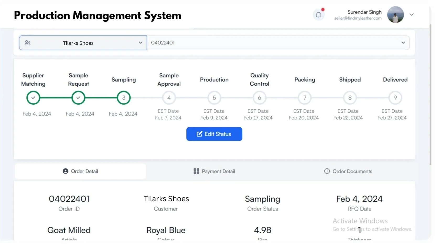Click the customers icon in the dropdown
Viewport: 435px width, 244px height.
[28, 43]
